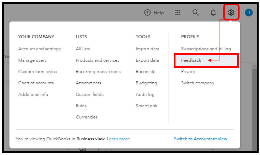Screen dimensions: 260x155
Task: Click the Help question mark icon
Action: click(x=148, y=13)
